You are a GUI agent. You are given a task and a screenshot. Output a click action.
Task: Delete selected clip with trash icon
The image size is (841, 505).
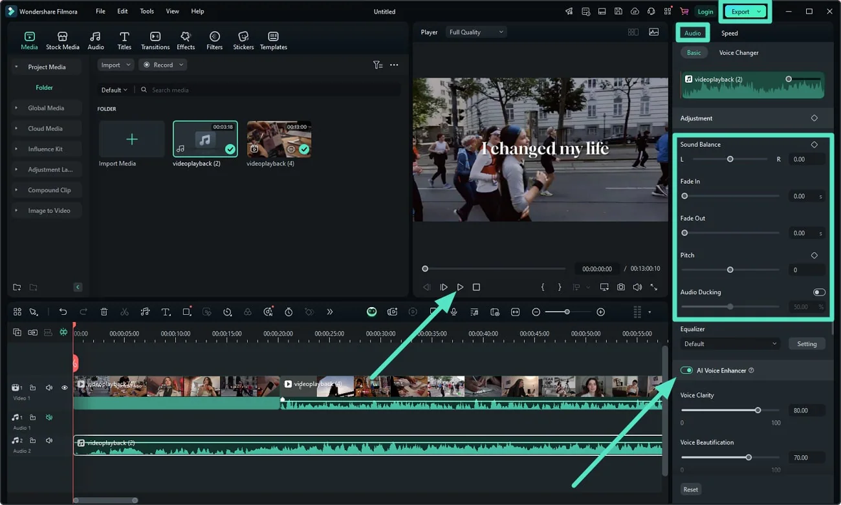pyautogui.click(x=104, y=312)
